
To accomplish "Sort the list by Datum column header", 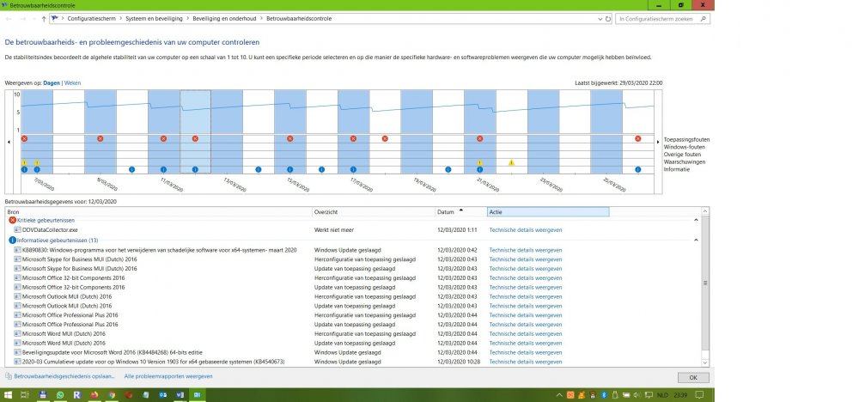I will pyautogui.click(x=447, y=211).
